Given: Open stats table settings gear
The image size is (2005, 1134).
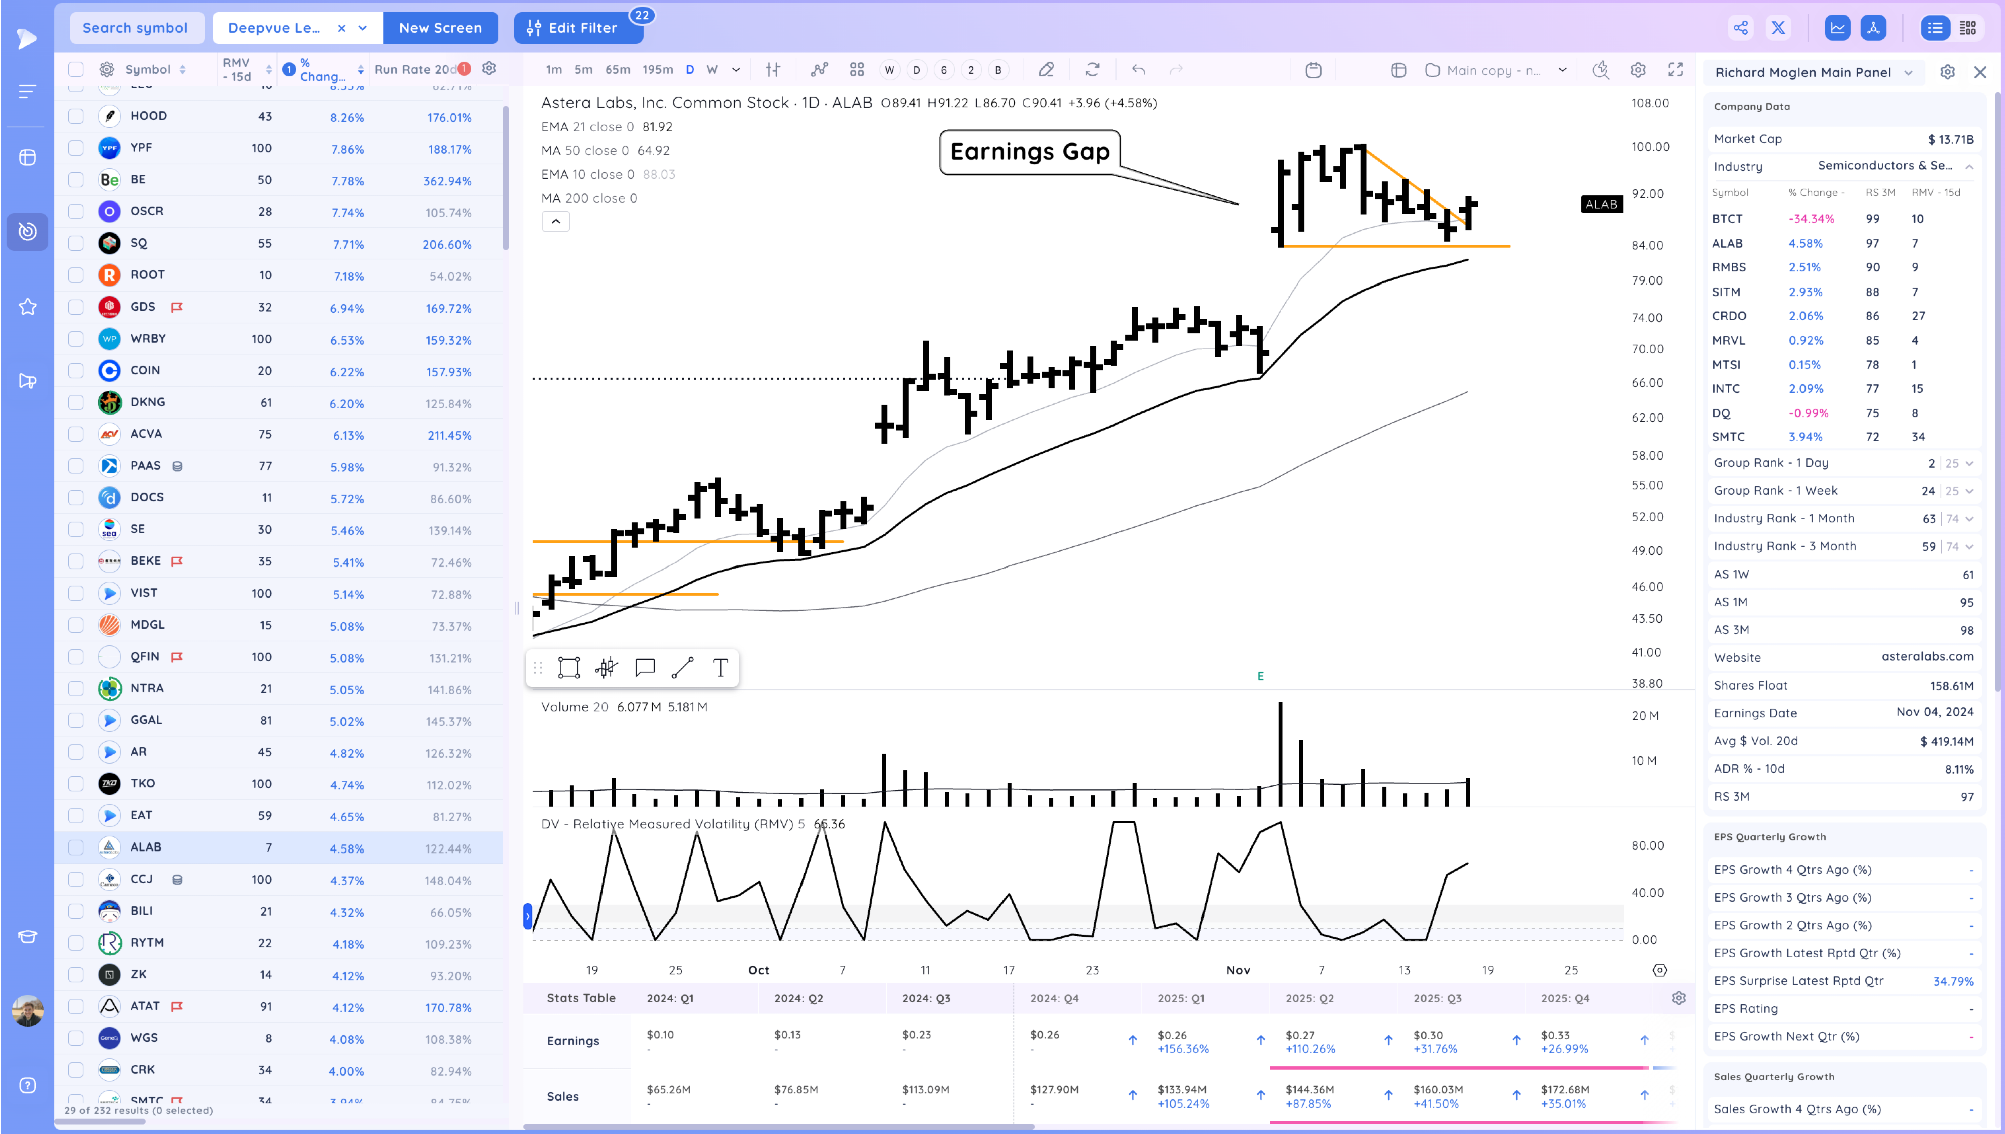Looking at the screenshot, I should pyautogui.click(x=1679, y=998).
